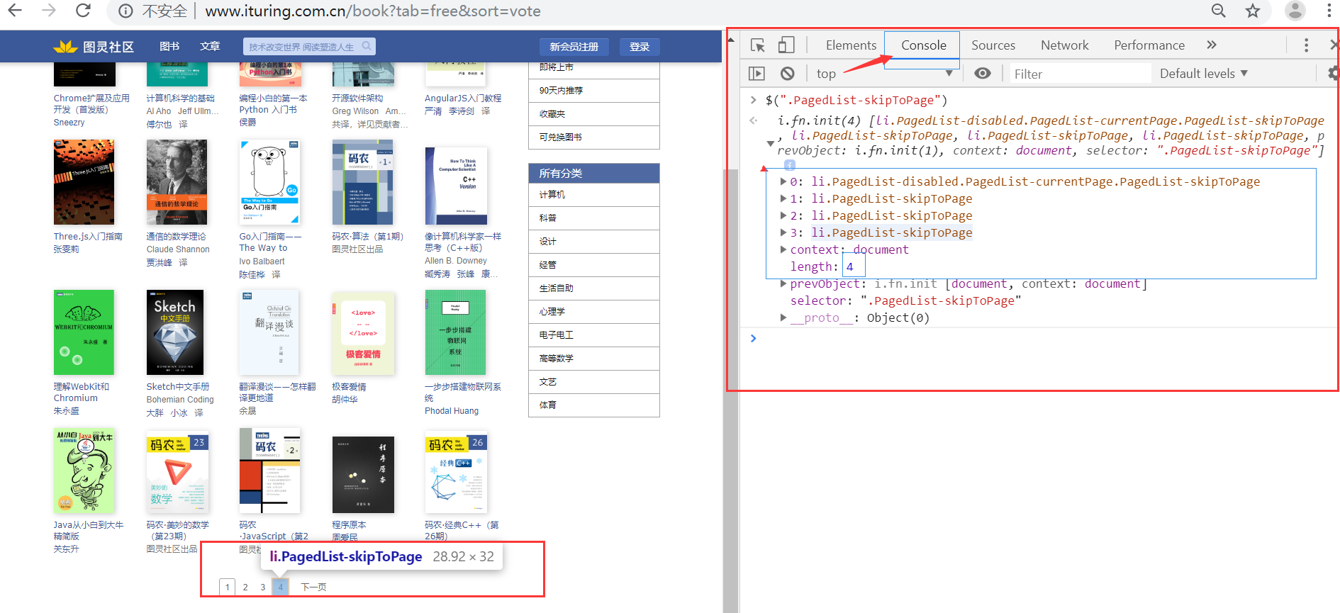Collapse the i.fn.init(4) result object
This screenshot has width=1340, height=613.
[x=771, y=144]
